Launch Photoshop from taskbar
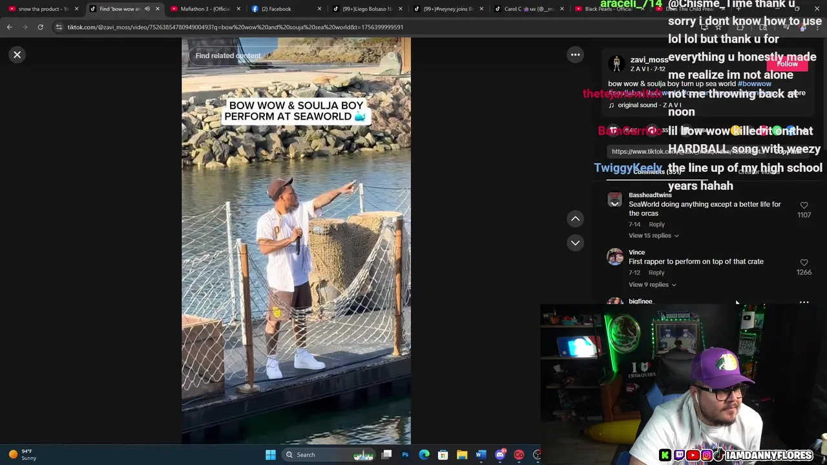827x465 pixels. coord(405,455)
